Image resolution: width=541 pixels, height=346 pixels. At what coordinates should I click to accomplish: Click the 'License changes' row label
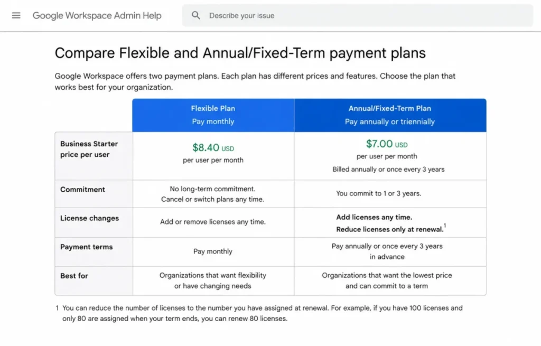pyautogui.click(x=89, y=218)
